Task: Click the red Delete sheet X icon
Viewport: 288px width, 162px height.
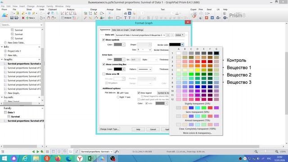Action: 23,18
